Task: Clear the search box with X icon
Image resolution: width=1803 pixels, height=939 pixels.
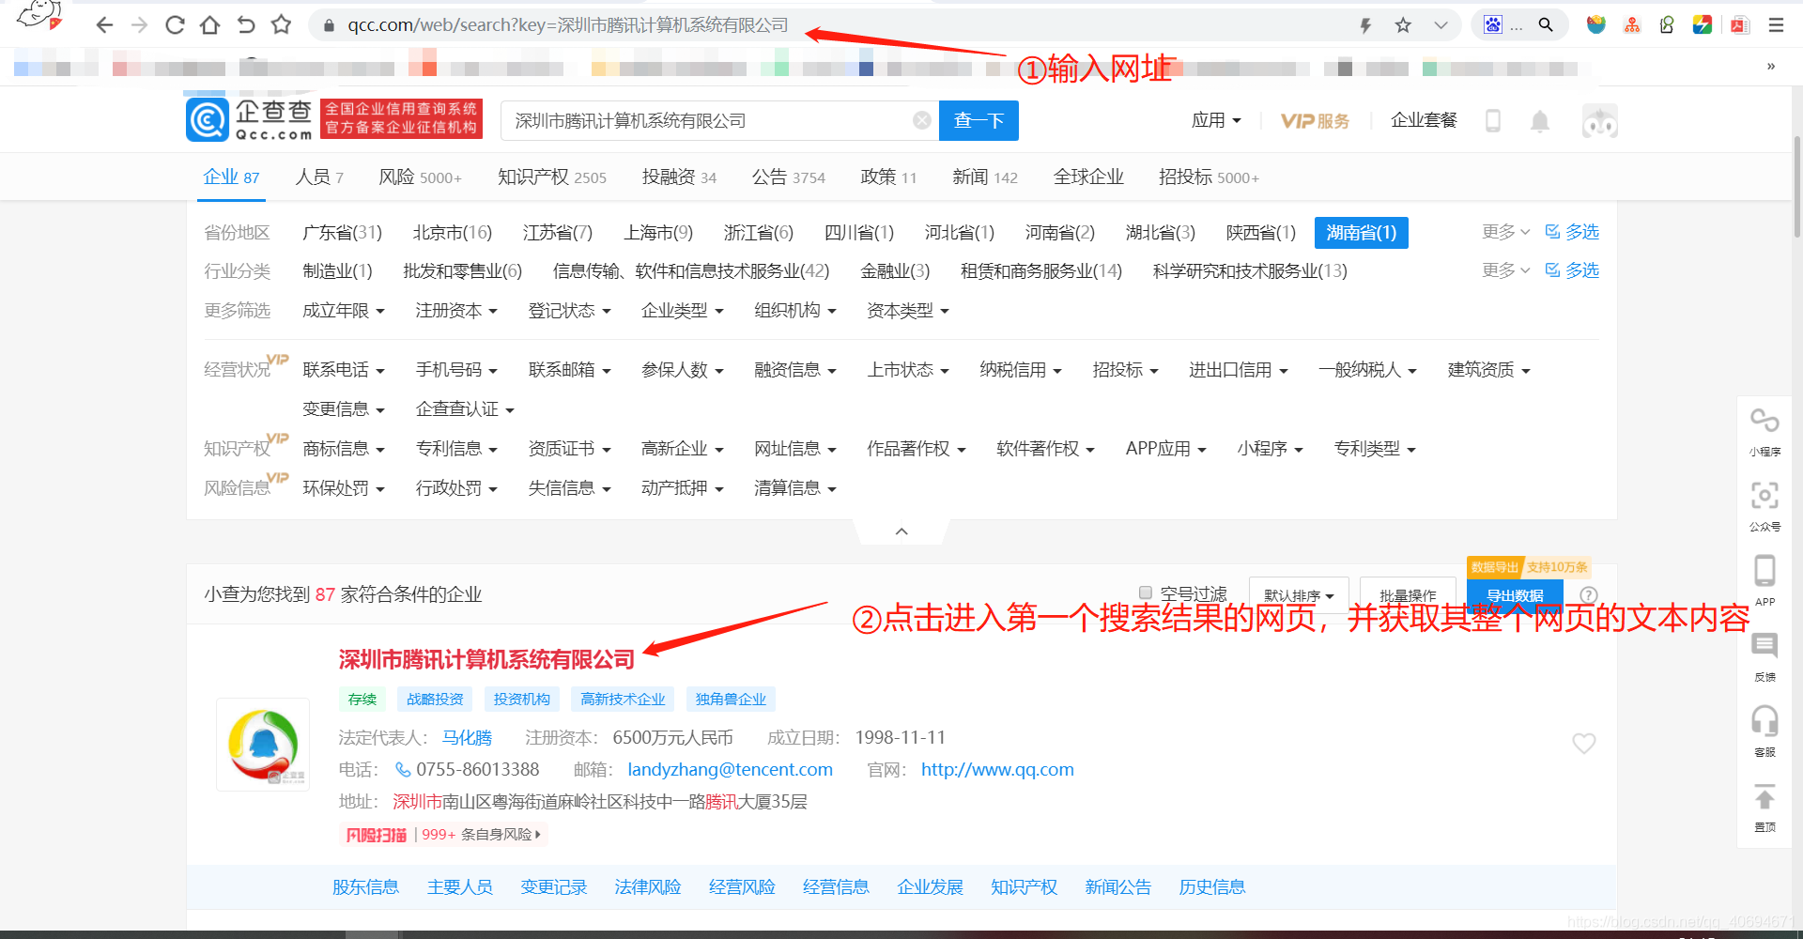Action: pyautogui.click(x=922, y=120)
